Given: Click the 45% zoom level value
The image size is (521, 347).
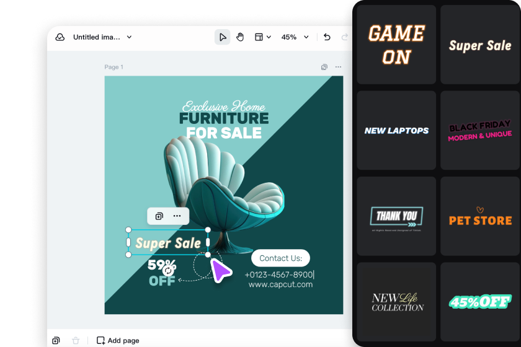Looking at the screenshot, I should coord(289,37).
